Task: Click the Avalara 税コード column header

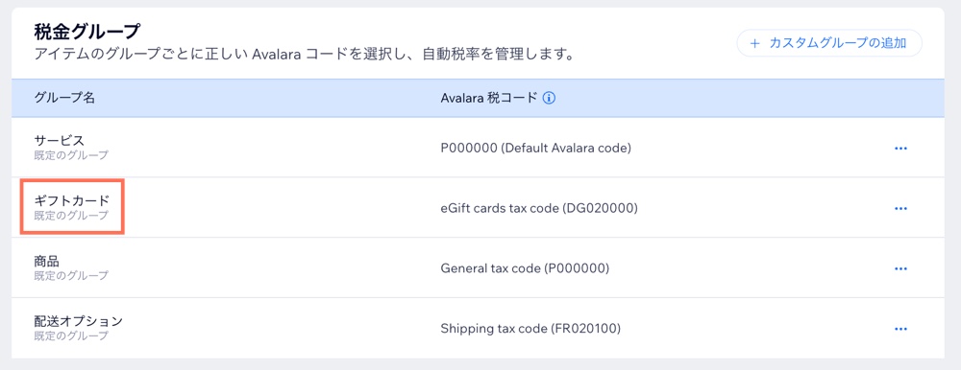Action: click(x=489, y=98)
